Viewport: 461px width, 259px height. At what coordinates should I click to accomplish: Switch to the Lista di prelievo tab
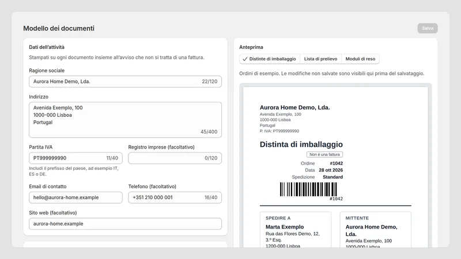tap(320, 59)
